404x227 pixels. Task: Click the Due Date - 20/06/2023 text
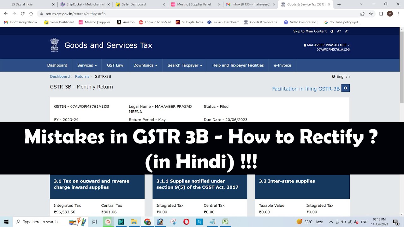[225, 120]
